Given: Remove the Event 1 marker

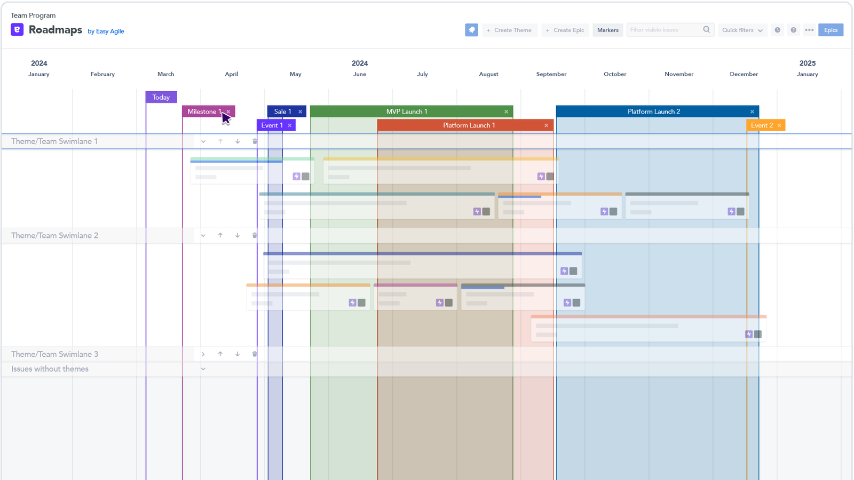Looking at the screenshot, I should coord(290,125).
